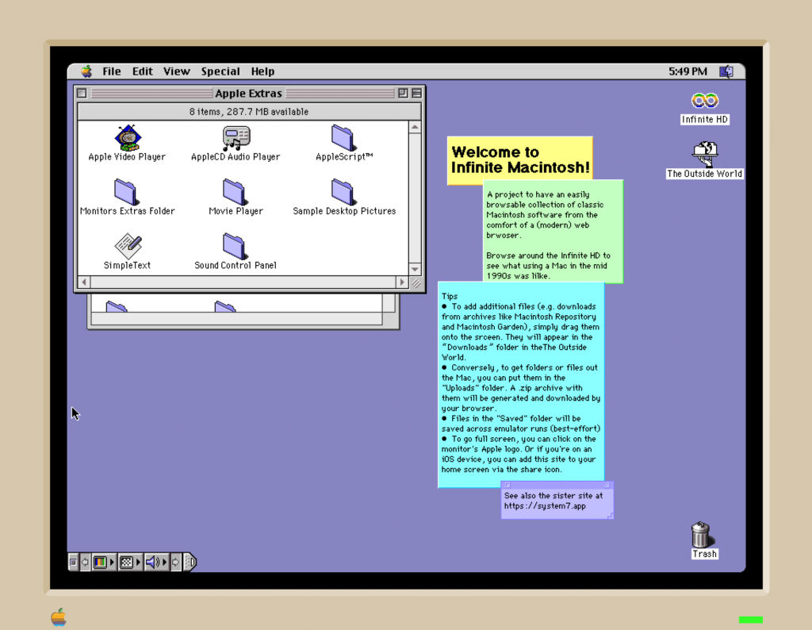Click Apple Extras window zoom box
The width and height of the screenshot is (812, 630).
pyautogui.click(x=403, y=94)
